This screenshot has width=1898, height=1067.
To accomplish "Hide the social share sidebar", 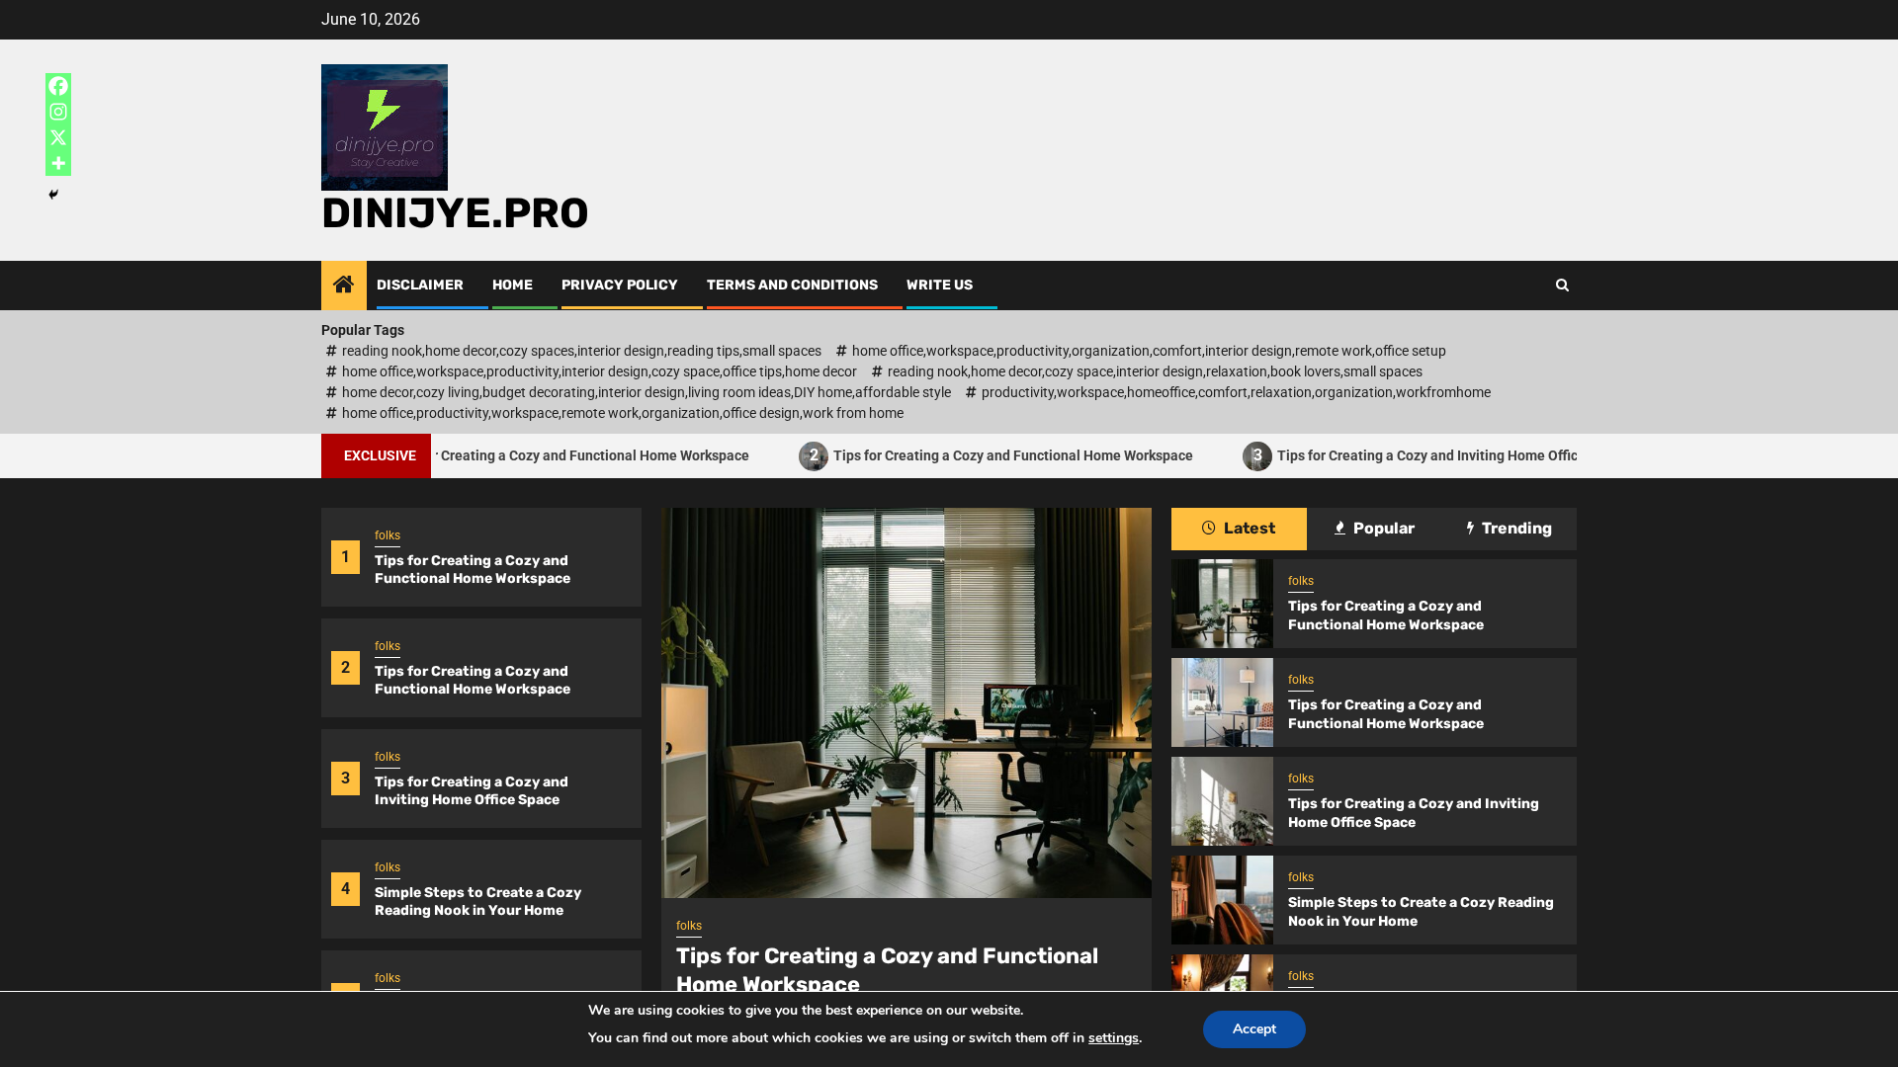I will (53, 195).
